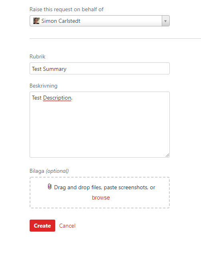
Task: Click the paperclip attachment icon
Action: pos(50,186)
